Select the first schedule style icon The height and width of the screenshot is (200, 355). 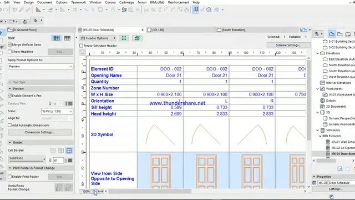pos(57,38)
